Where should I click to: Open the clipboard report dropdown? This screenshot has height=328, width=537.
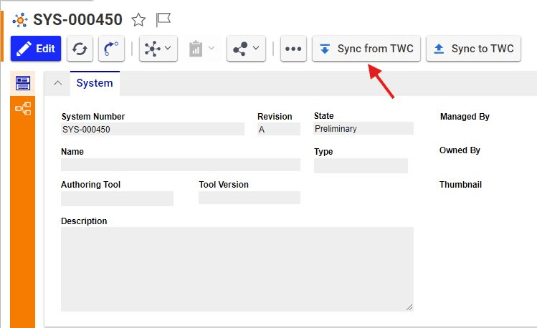[x=201, y=49]
